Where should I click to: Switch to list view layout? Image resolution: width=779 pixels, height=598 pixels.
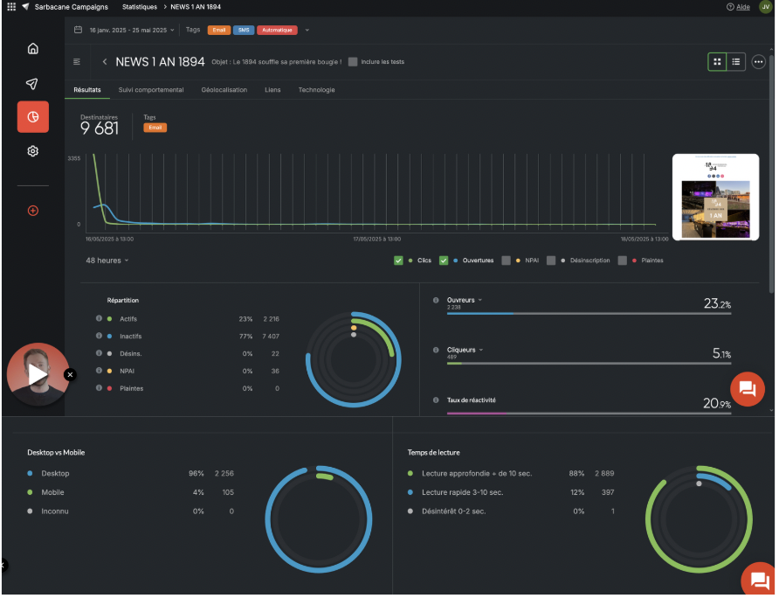pyautogui.click(x=736, y=62)
